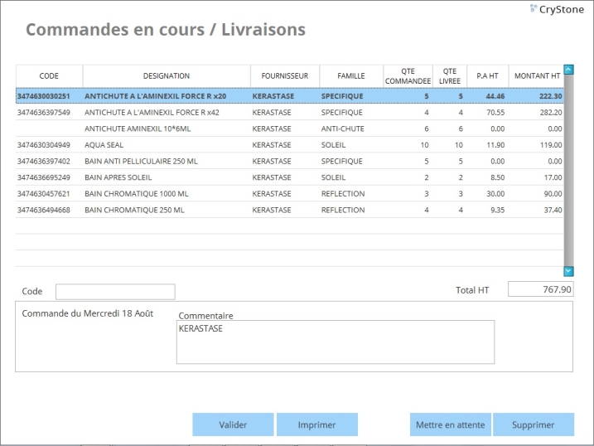This screenshot has height=446, width=594.
Task: Click code 3474630457621
Action: coord(44,194)
